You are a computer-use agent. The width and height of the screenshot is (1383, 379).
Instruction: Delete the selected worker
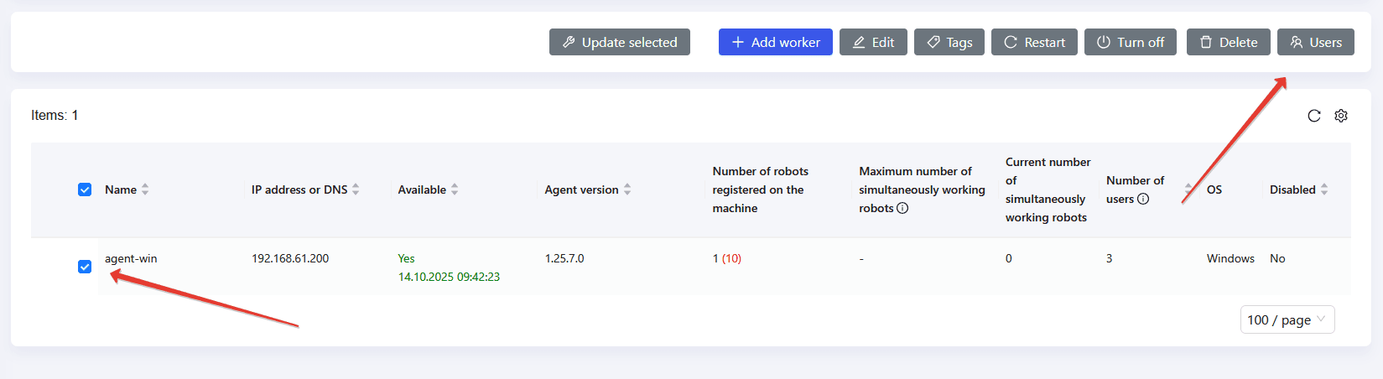pyautogui.click(x=1228, y=42)
